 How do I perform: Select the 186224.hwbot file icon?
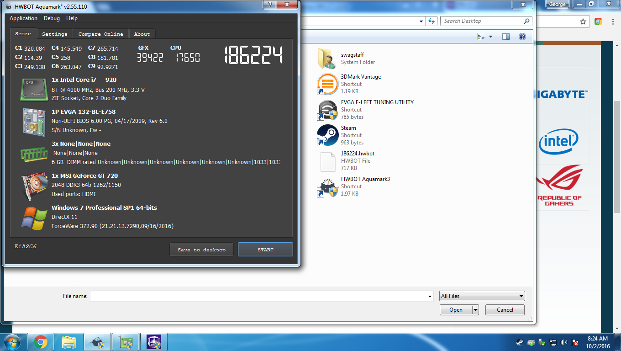click(327, 161)
